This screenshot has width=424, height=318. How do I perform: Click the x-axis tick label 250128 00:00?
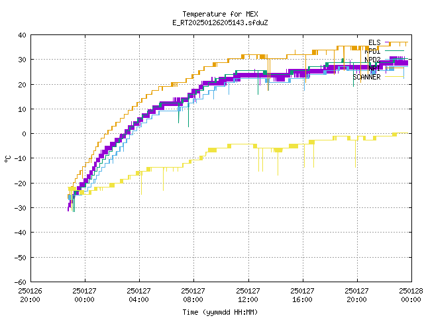coord(411,295)
